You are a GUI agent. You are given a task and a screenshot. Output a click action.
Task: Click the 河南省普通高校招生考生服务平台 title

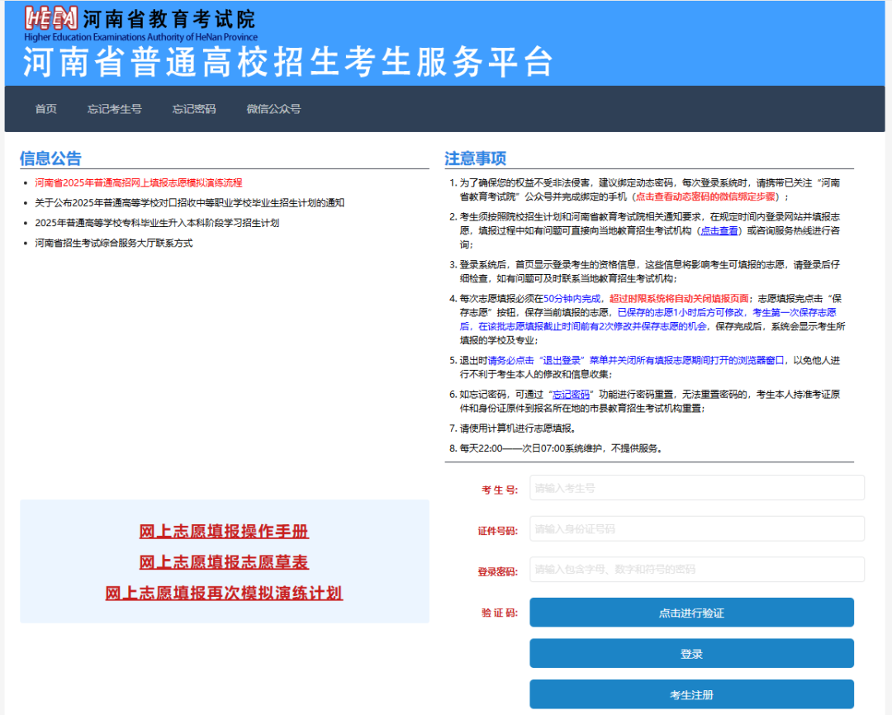[x=288, y=61]
